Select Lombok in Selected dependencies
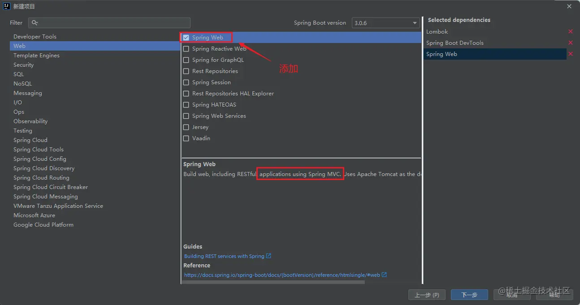The width and height of the screenshot is (580, 305). click(x=495, y=31)
